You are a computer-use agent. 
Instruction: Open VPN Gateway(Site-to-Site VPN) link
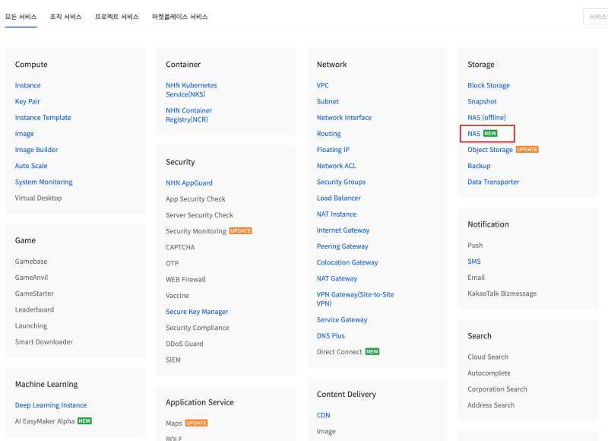(x=355, y=299)
